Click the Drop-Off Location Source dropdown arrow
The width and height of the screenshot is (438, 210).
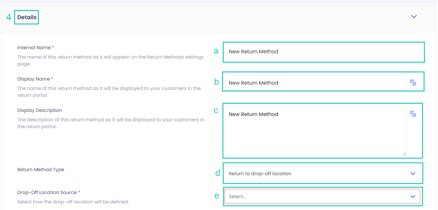pos(413,197)
